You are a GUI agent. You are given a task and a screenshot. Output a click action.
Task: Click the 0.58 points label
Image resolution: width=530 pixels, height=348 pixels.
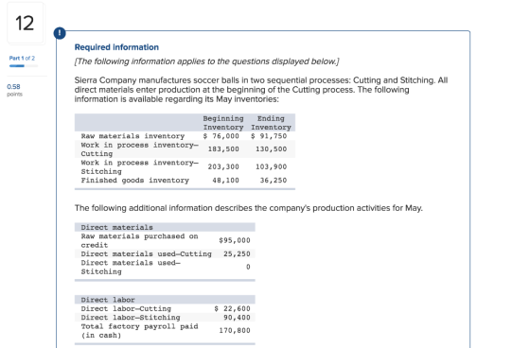pos(14,90)
